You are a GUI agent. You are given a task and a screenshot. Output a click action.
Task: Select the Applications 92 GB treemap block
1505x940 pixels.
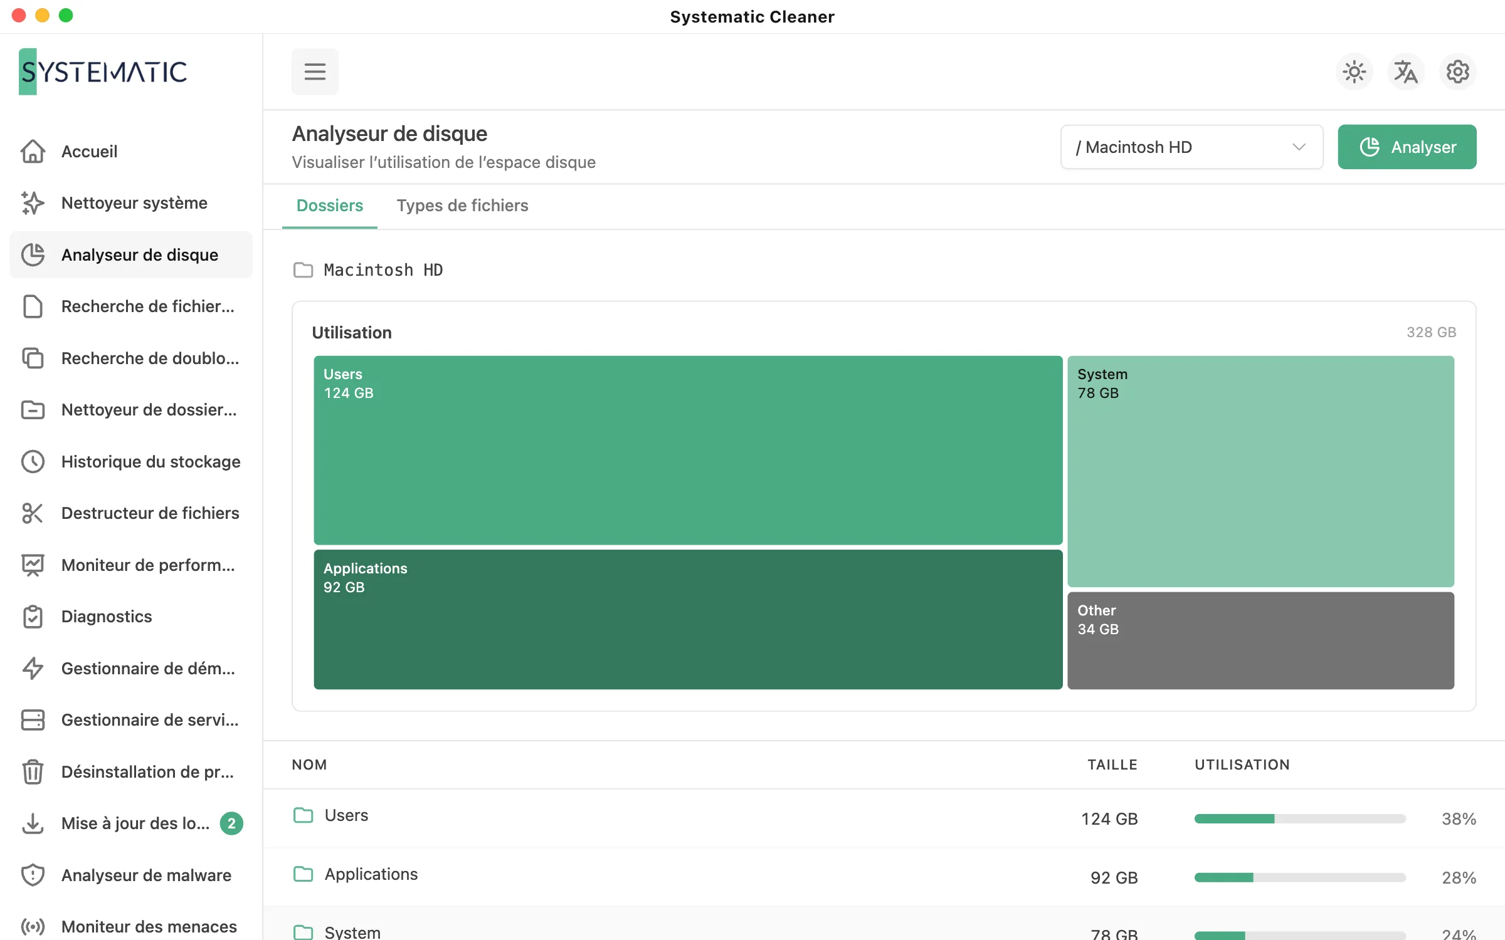[x=688, y=619]
